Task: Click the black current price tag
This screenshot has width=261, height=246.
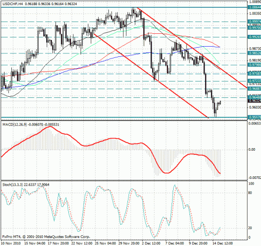Action: [x=254, y=101]
